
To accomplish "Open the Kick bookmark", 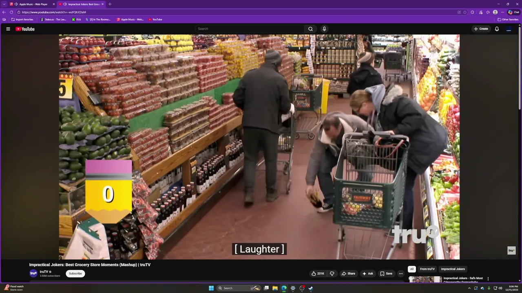I will click(x=77, y=20).
